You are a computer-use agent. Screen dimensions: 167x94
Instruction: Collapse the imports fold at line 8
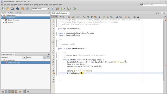pos(56,33)
